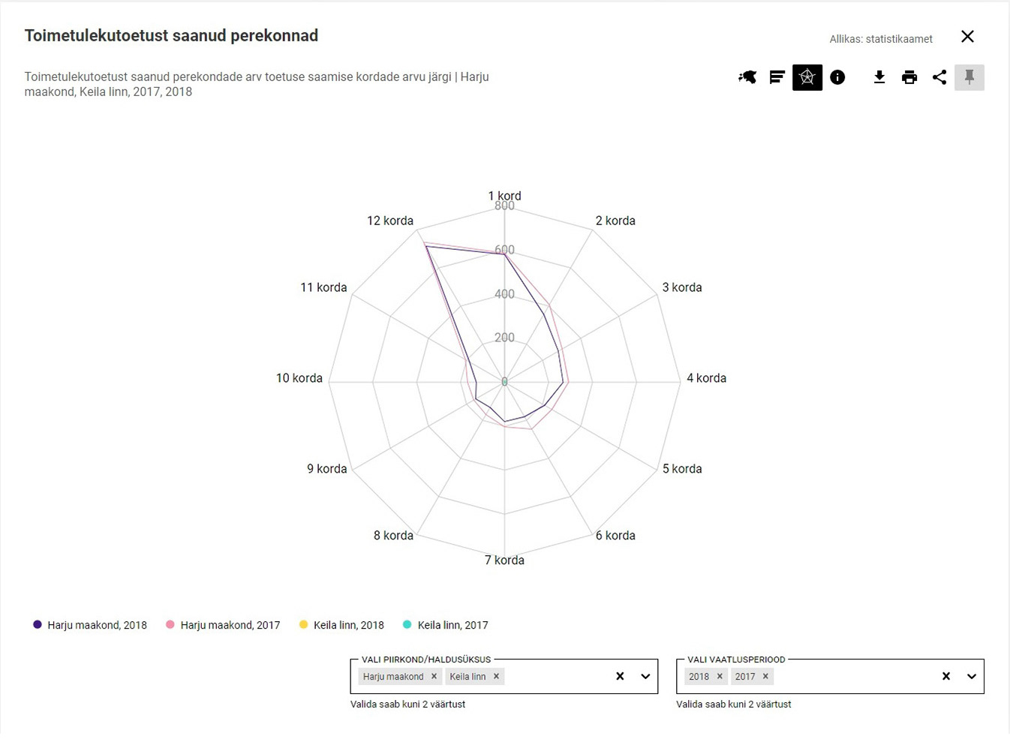This screenshot has width=1010, height=739.
Task: Clear all selections in the region dropdown
Action: point(620,677)
